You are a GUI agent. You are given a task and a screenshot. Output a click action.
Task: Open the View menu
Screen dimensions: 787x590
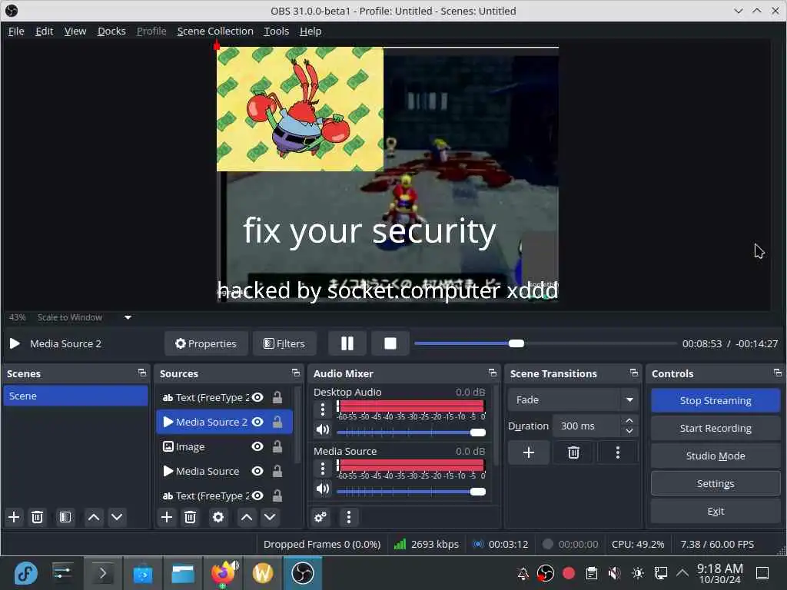point(75,31)
